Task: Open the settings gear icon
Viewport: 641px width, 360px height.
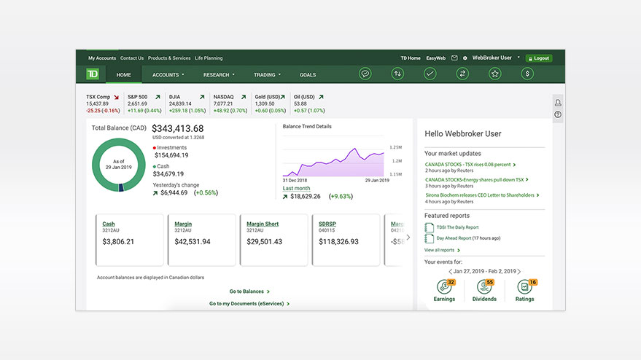Action: point(465,58)
